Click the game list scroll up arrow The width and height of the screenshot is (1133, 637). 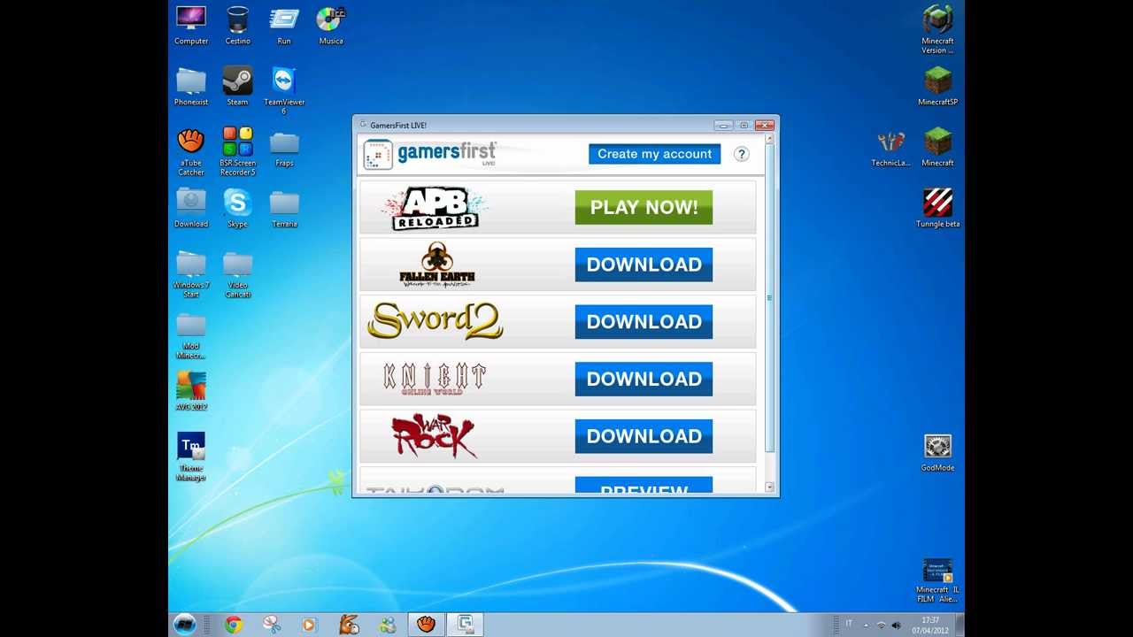(x=769, y=139)
